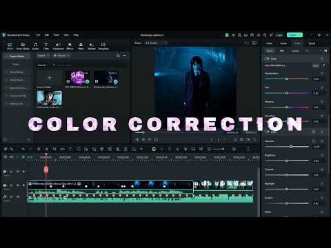Image resolution: width=331 pixels, height=248 pixels.
Task: Open the Record dropdown
Action: point(61,56)
